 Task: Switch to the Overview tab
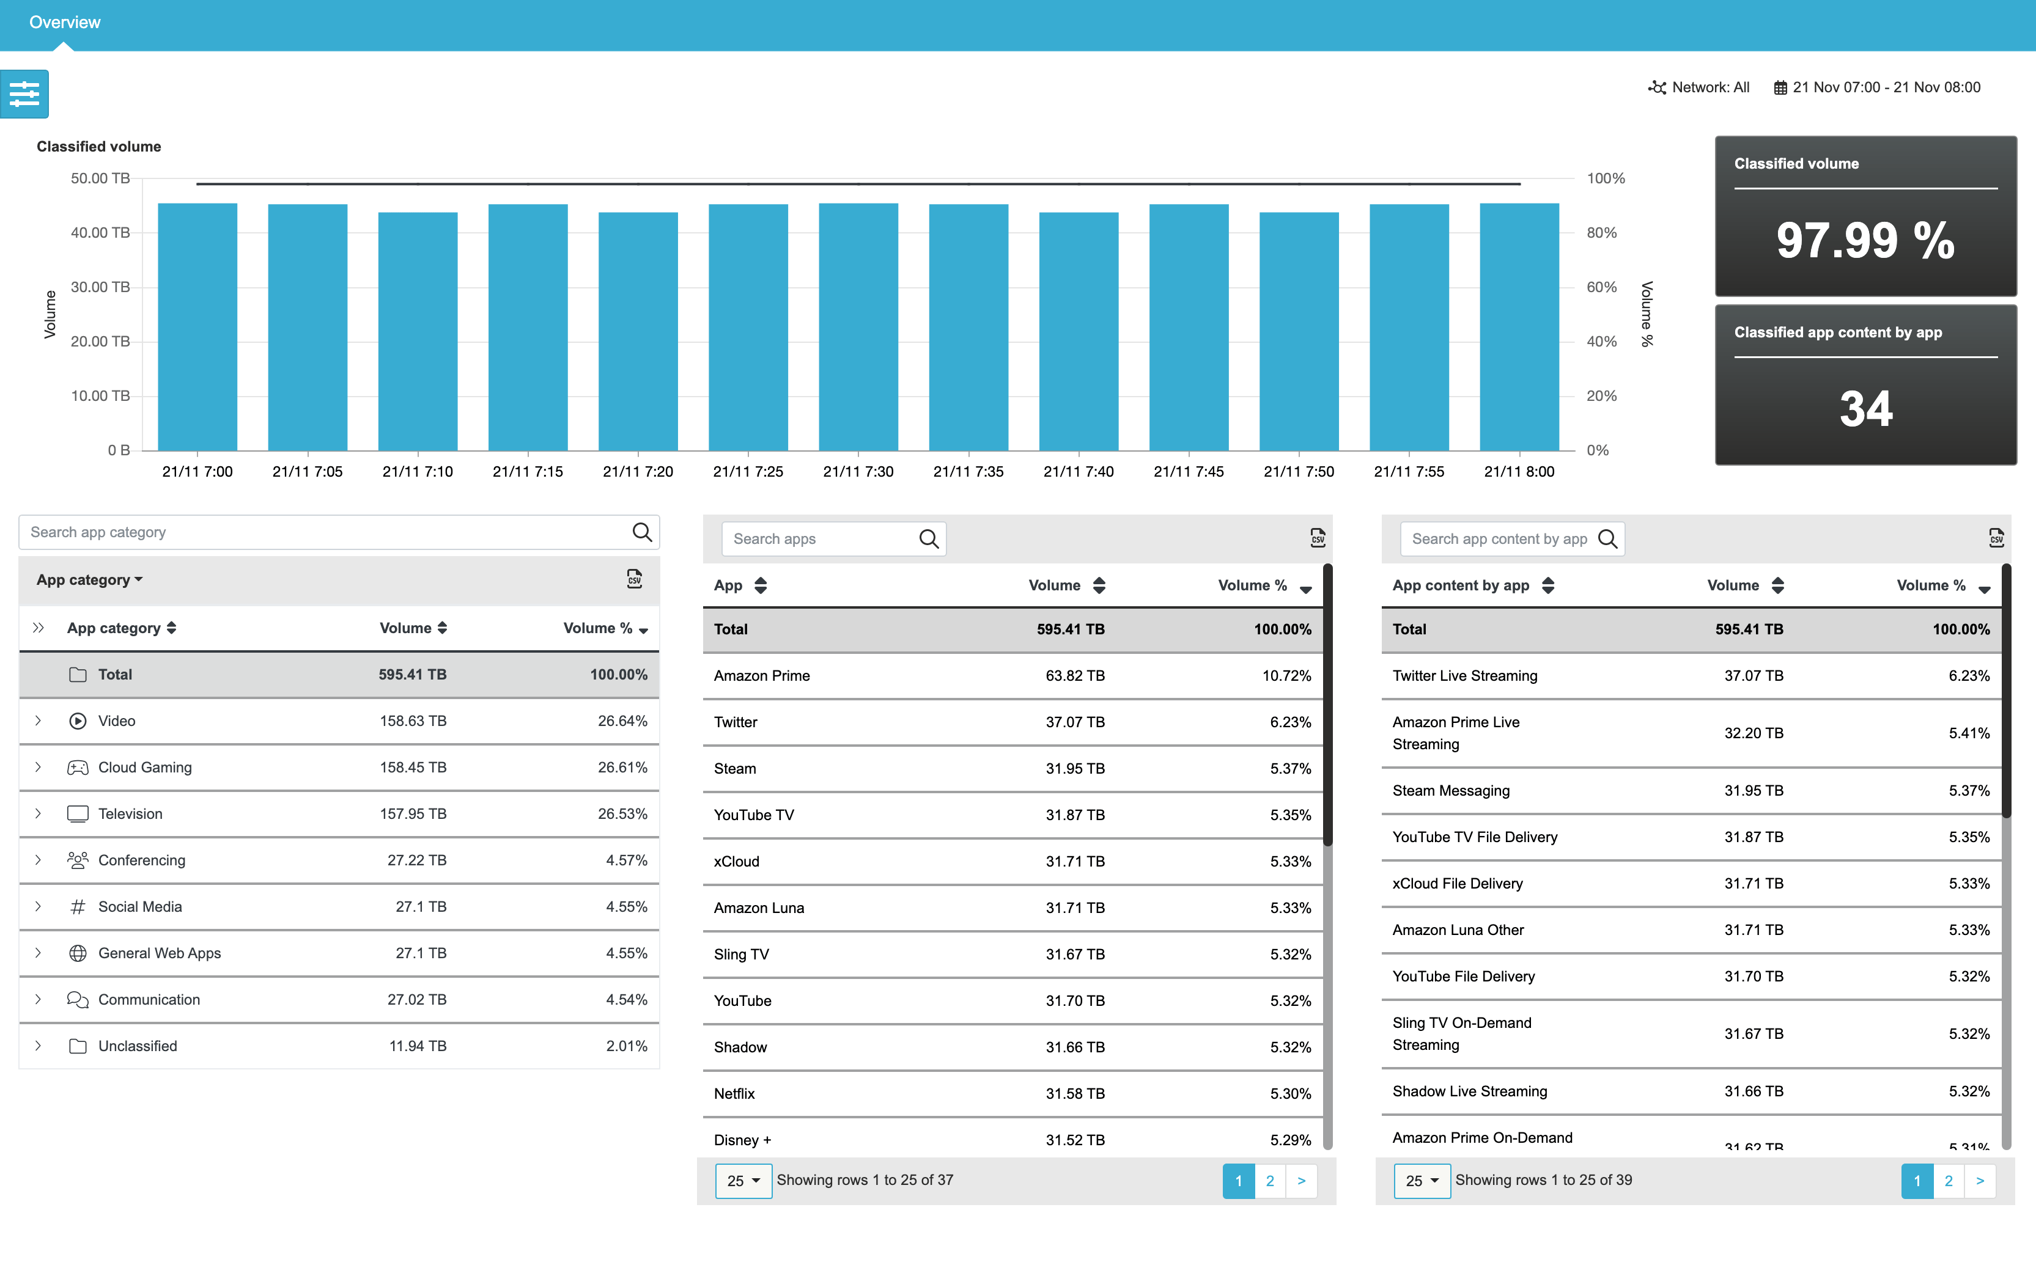click(x=64, y=22)
